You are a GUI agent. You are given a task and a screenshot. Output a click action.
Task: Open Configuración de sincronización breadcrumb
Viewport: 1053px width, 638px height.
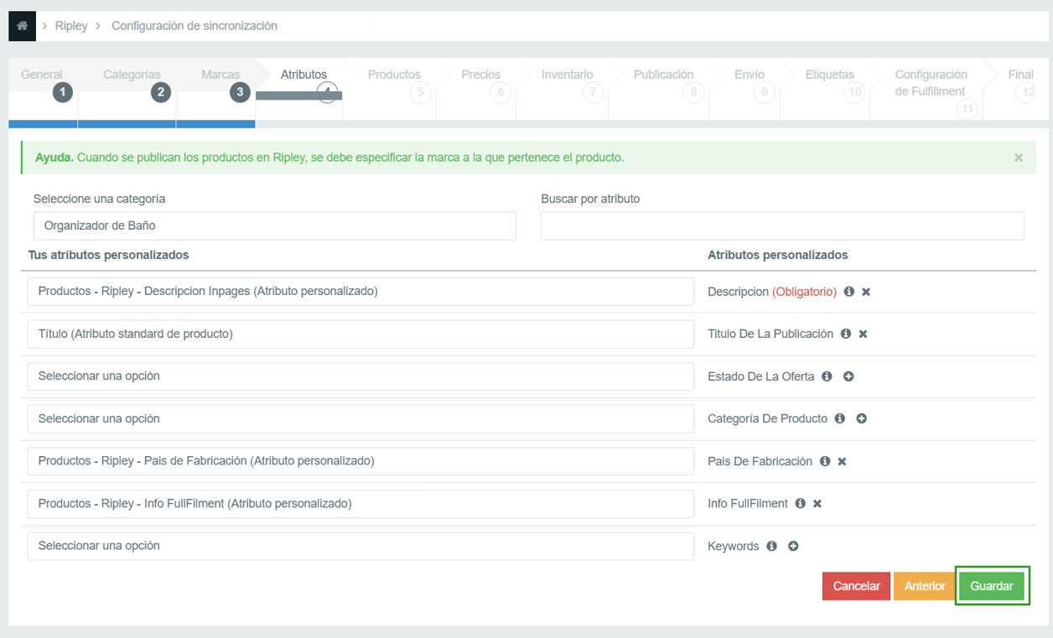[x=195, y=26]
